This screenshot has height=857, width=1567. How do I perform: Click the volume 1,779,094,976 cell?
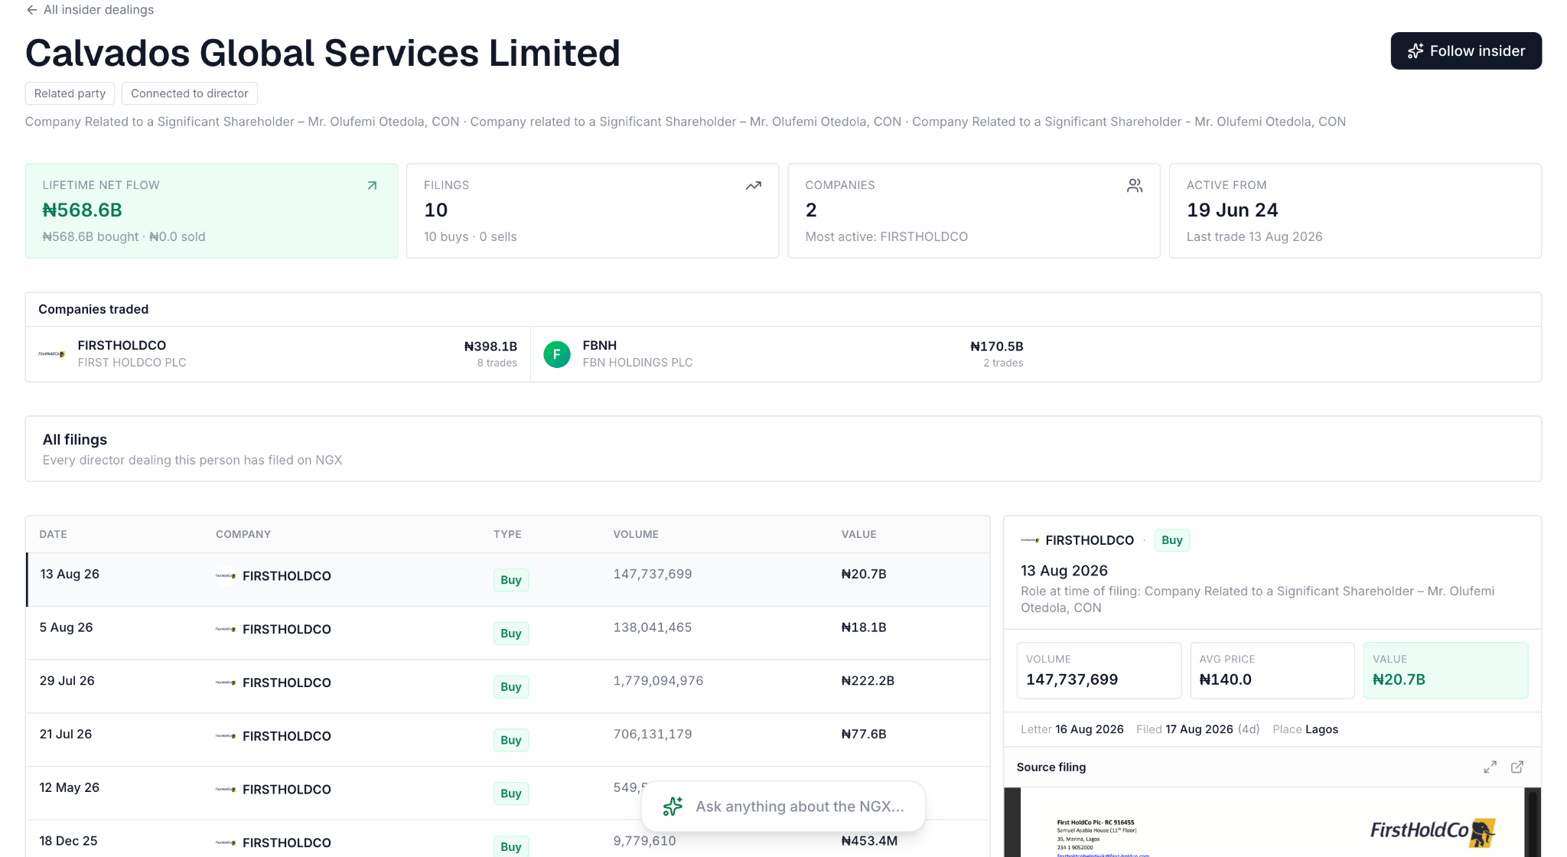[658, 681]
